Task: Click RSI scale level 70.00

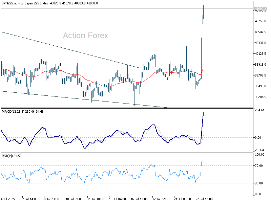Action: tap(259, 166)
